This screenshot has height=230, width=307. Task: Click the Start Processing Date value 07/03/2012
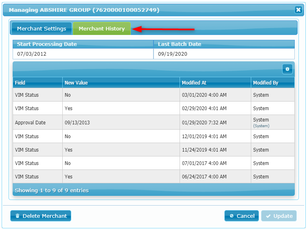(x=32, y=54)
